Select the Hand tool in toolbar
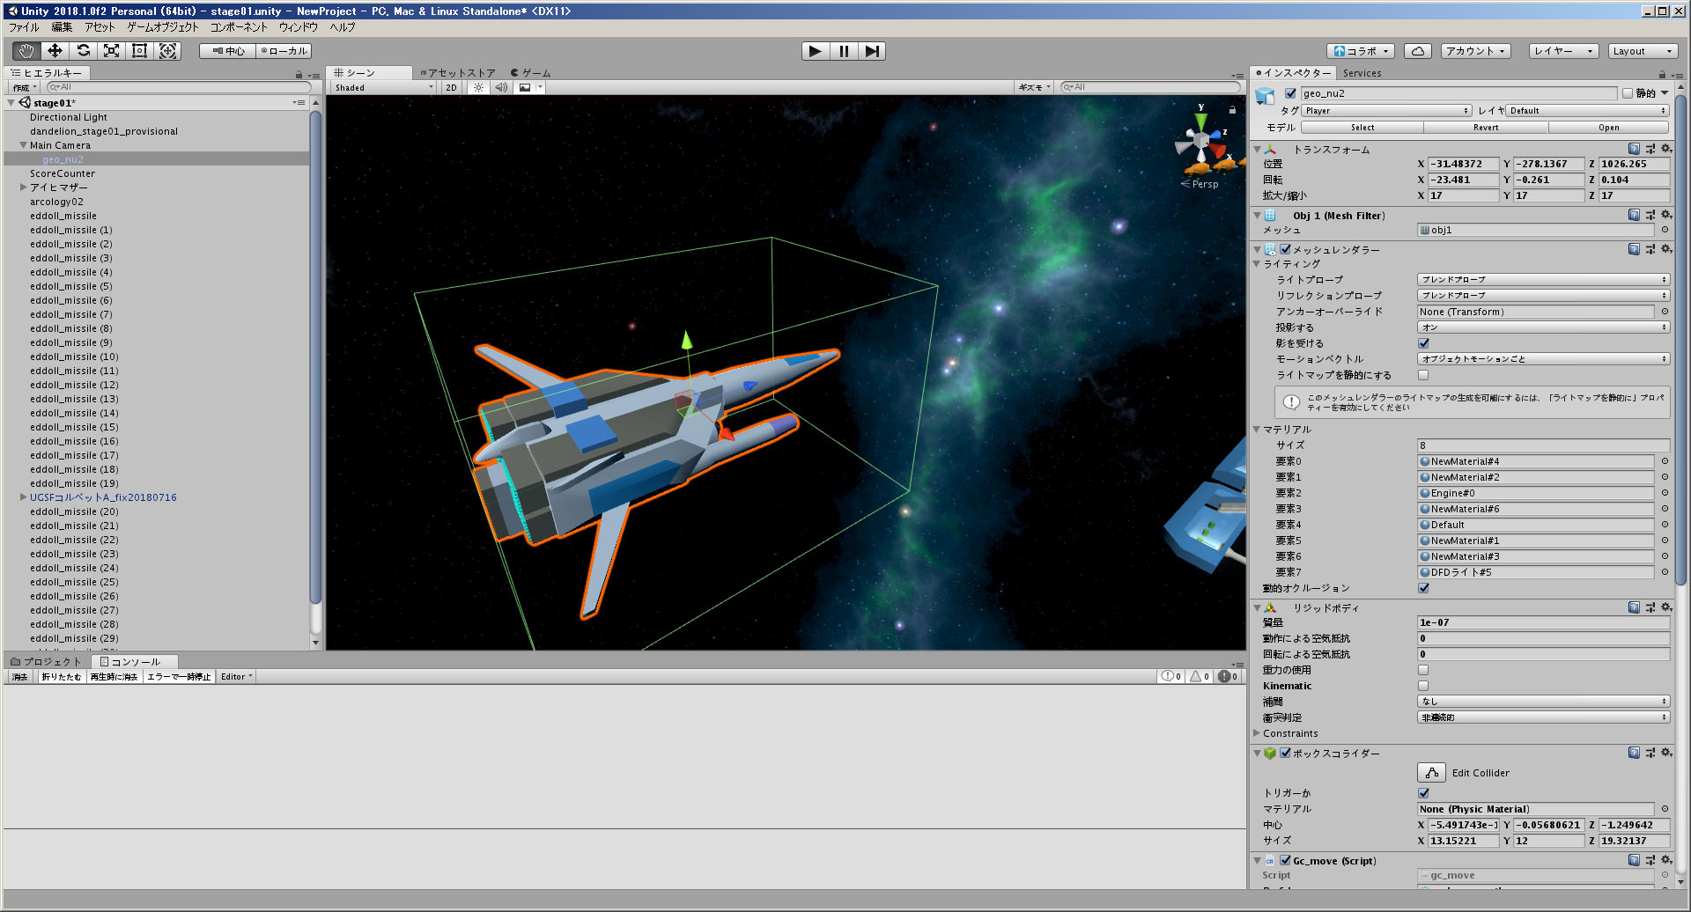Screen dimensions: 1691x912 (x=26, y=51)
